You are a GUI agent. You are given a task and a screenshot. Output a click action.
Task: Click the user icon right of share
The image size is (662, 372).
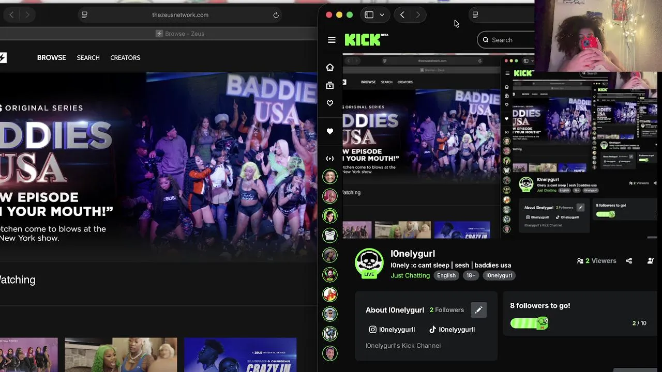pos(651,261)
